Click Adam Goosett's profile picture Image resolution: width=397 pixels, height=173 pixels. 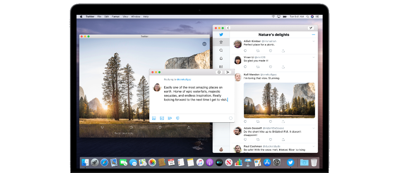click(x=237, y=131)
